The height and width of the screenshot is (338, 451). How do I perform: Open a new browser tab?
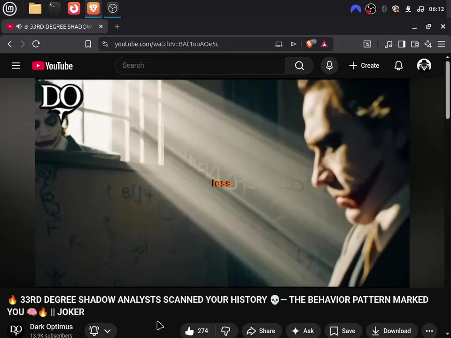pyautogui.click(x=117, y=26)
